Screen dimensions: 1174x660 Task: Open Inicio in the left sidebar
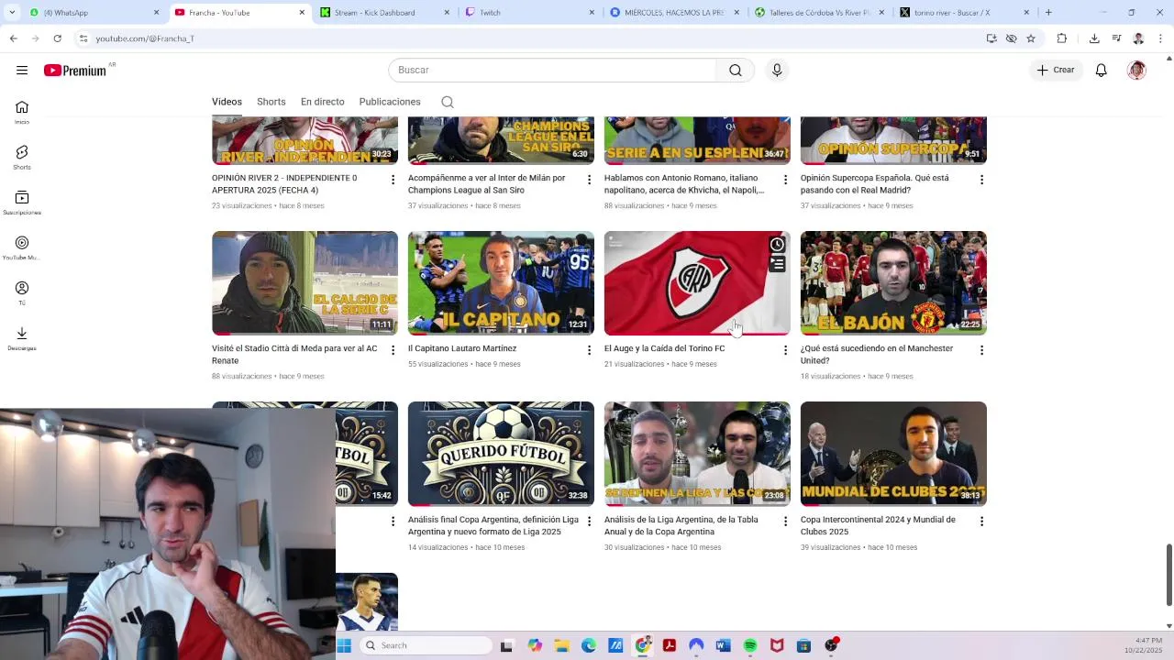pos(22,112)
